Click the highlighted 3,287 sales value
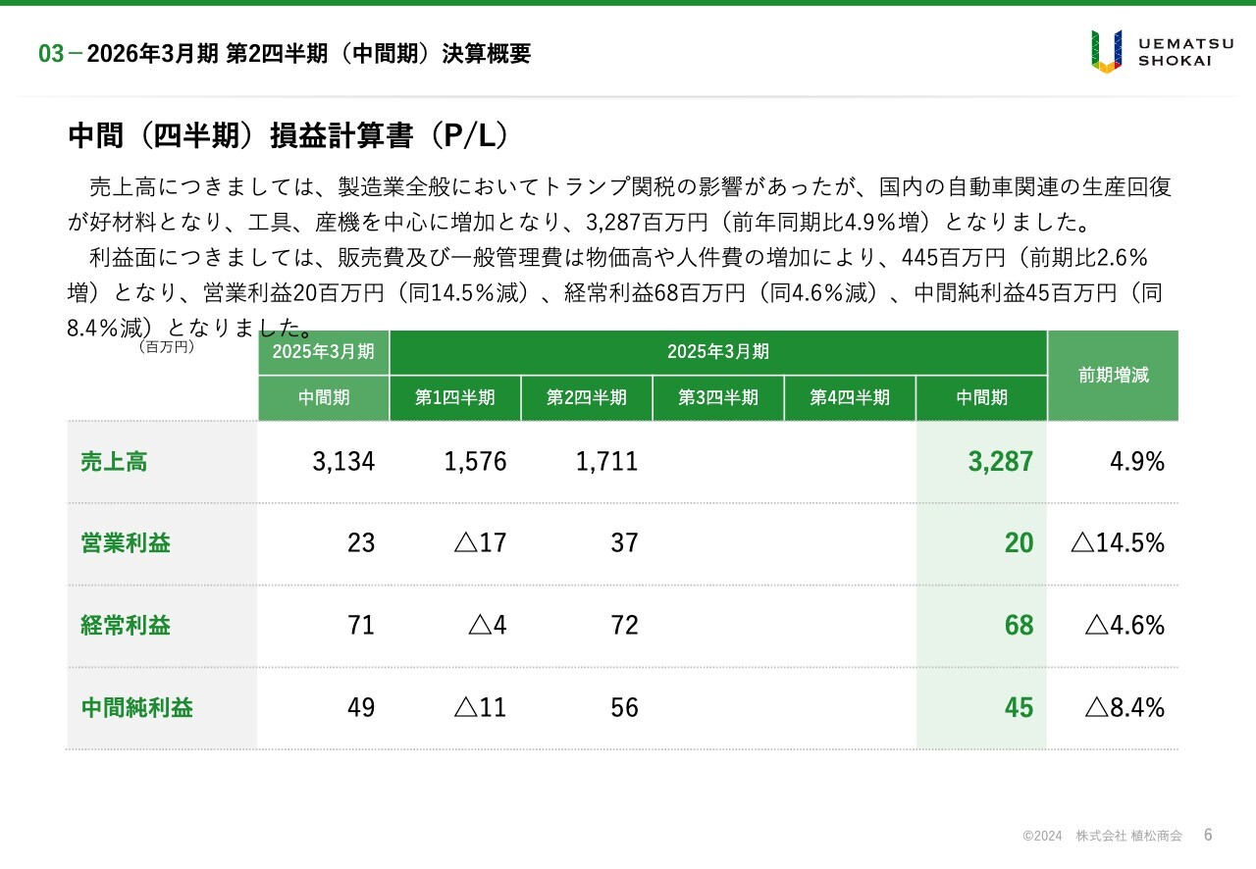Screen dimensions: 1256x869 [1000, 462]
